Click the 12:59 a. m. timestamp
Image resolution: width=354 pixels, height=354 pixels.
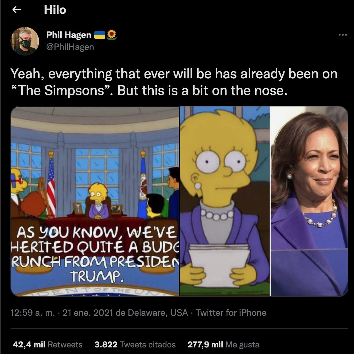pyautogui.click(x=33, y=313)
